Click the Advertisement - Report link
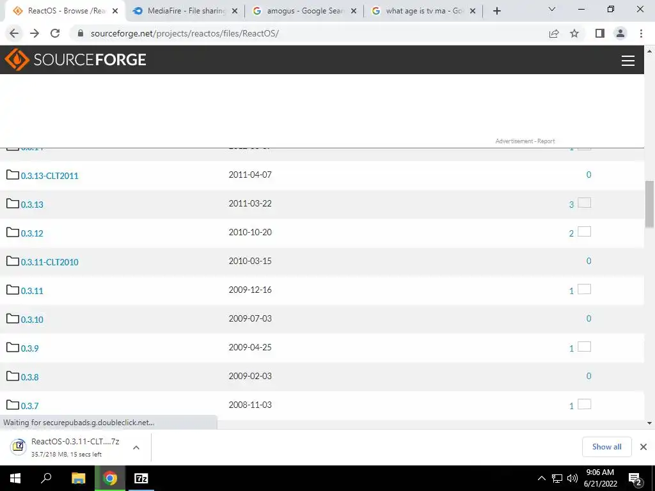 point(525,141)
